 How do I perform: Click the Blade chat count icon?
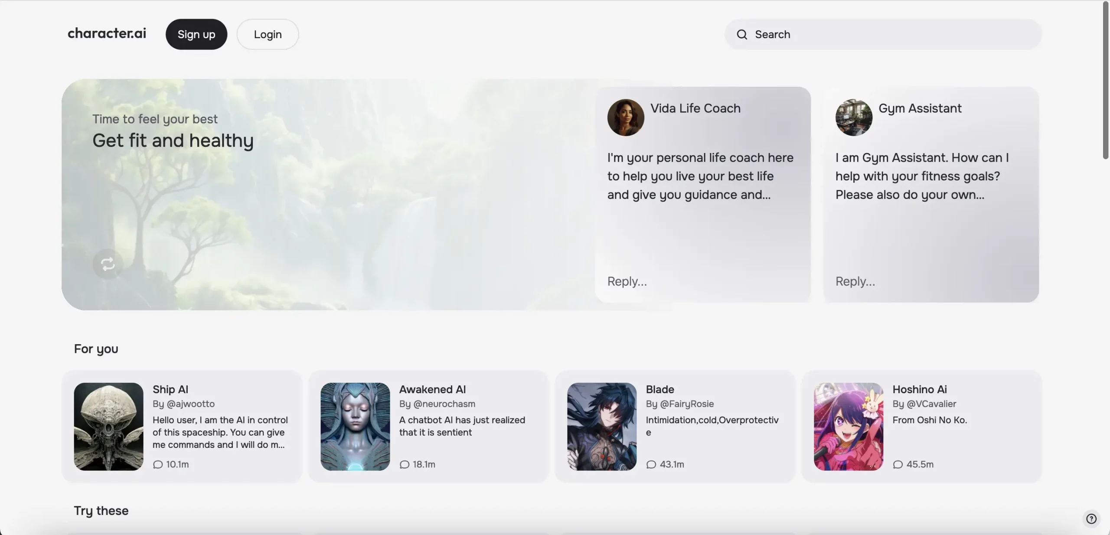click(x=650, y=464)
